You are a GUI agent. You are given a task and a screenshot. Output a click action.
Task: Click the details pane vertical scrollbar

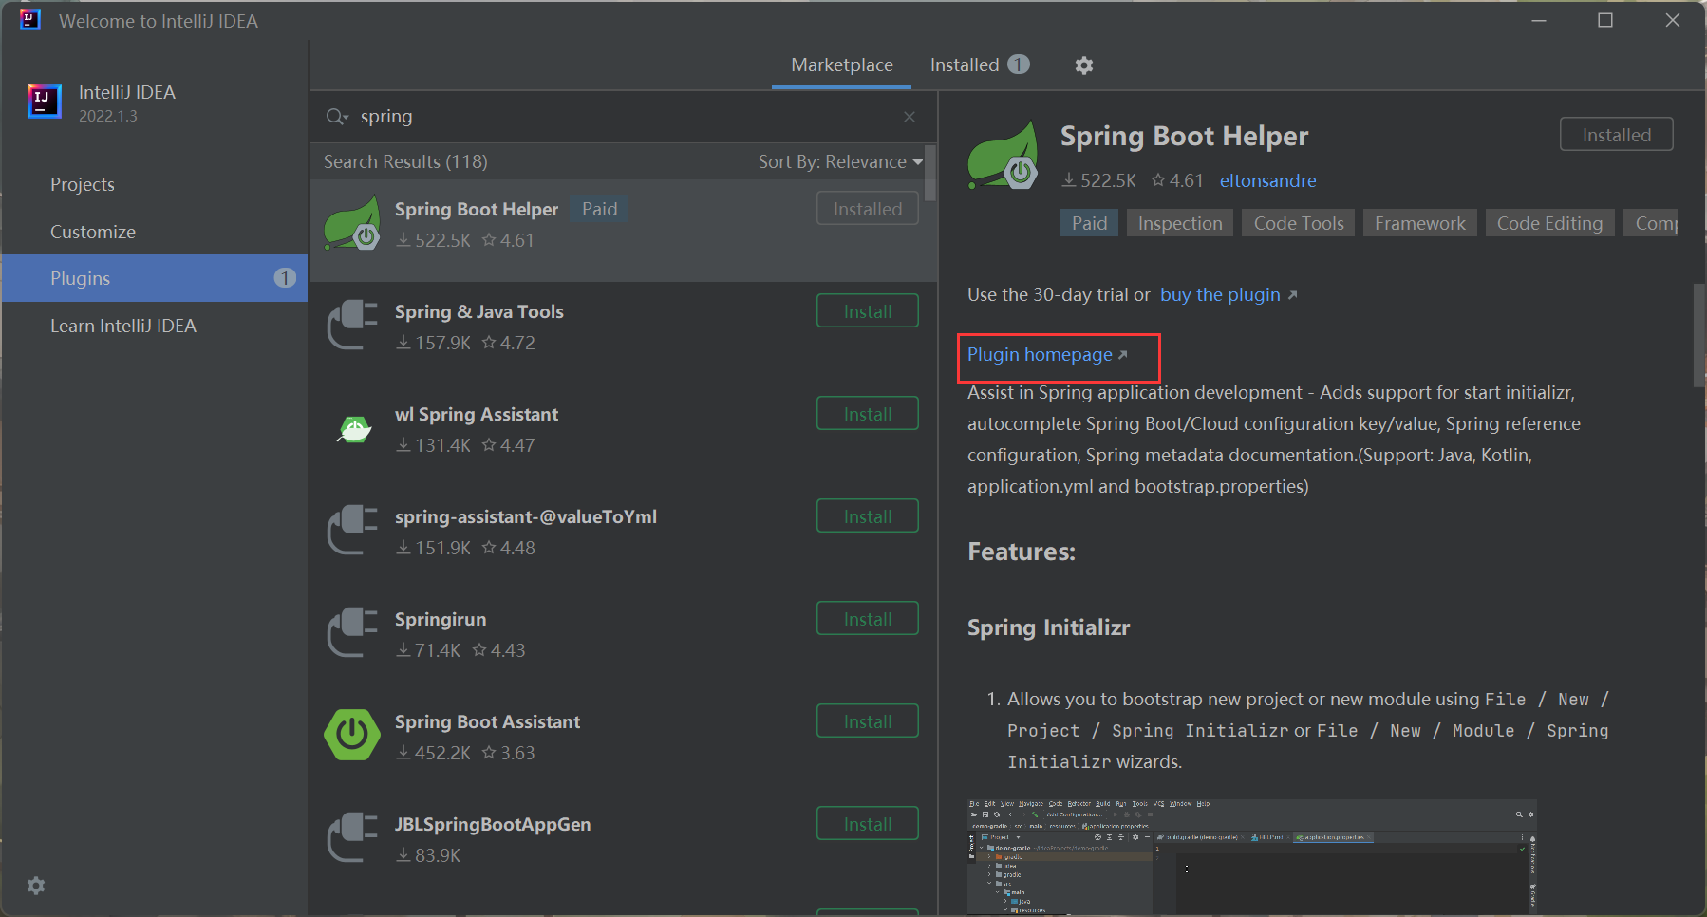click(1698, 335)
